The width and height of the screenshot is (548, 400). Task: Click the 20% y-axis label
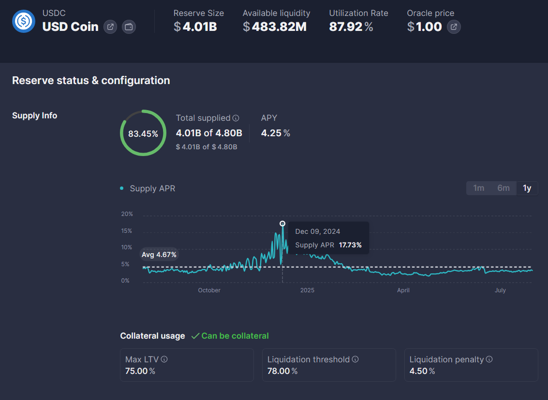pos(127,214)
